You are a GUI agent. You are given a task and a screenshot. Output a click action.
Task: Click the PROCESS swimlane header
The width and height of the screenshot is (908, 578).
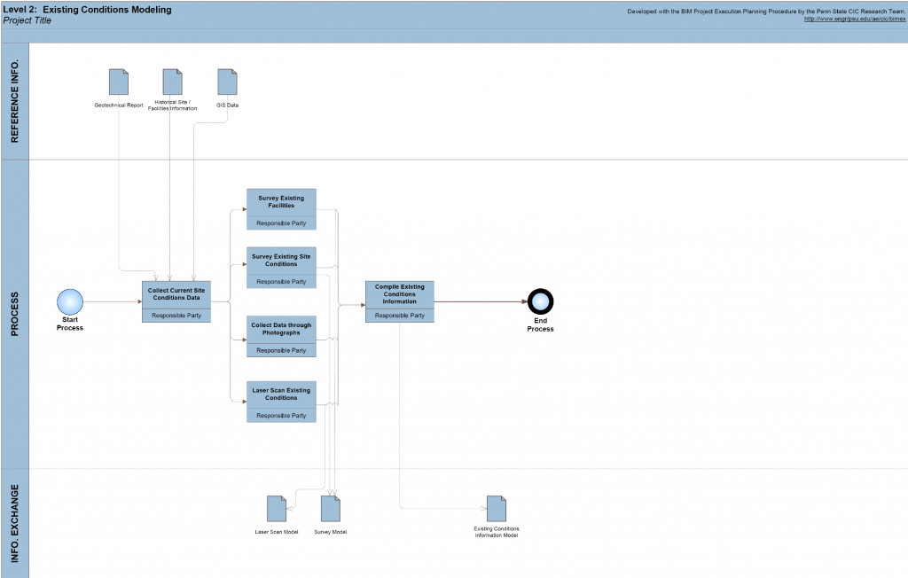[14, 314]
